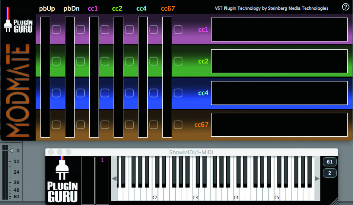
Task: Enable cc2 column checkbox in purple cc1 row
Action: (129, 30)
